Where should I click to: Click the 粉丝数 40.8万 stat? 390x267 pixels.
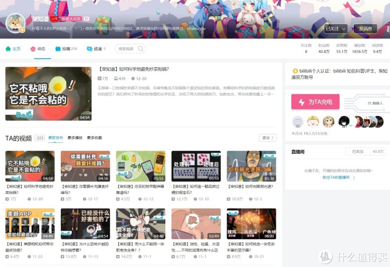pyautogui.click(x=324, y=49)
